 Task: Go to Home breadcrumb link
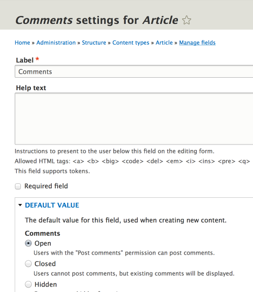coord(22,43)
